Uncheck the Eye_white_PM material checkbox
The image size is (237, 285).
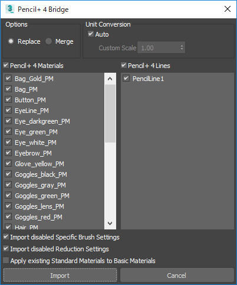tap(8, 142)
